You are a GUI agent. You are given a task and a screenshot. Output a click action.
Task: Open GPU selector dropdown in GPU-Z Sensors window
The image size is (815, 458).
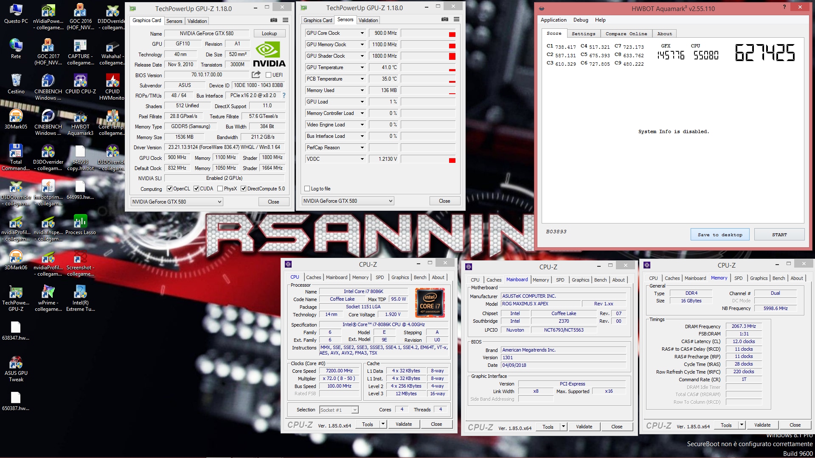coord(348,201)
